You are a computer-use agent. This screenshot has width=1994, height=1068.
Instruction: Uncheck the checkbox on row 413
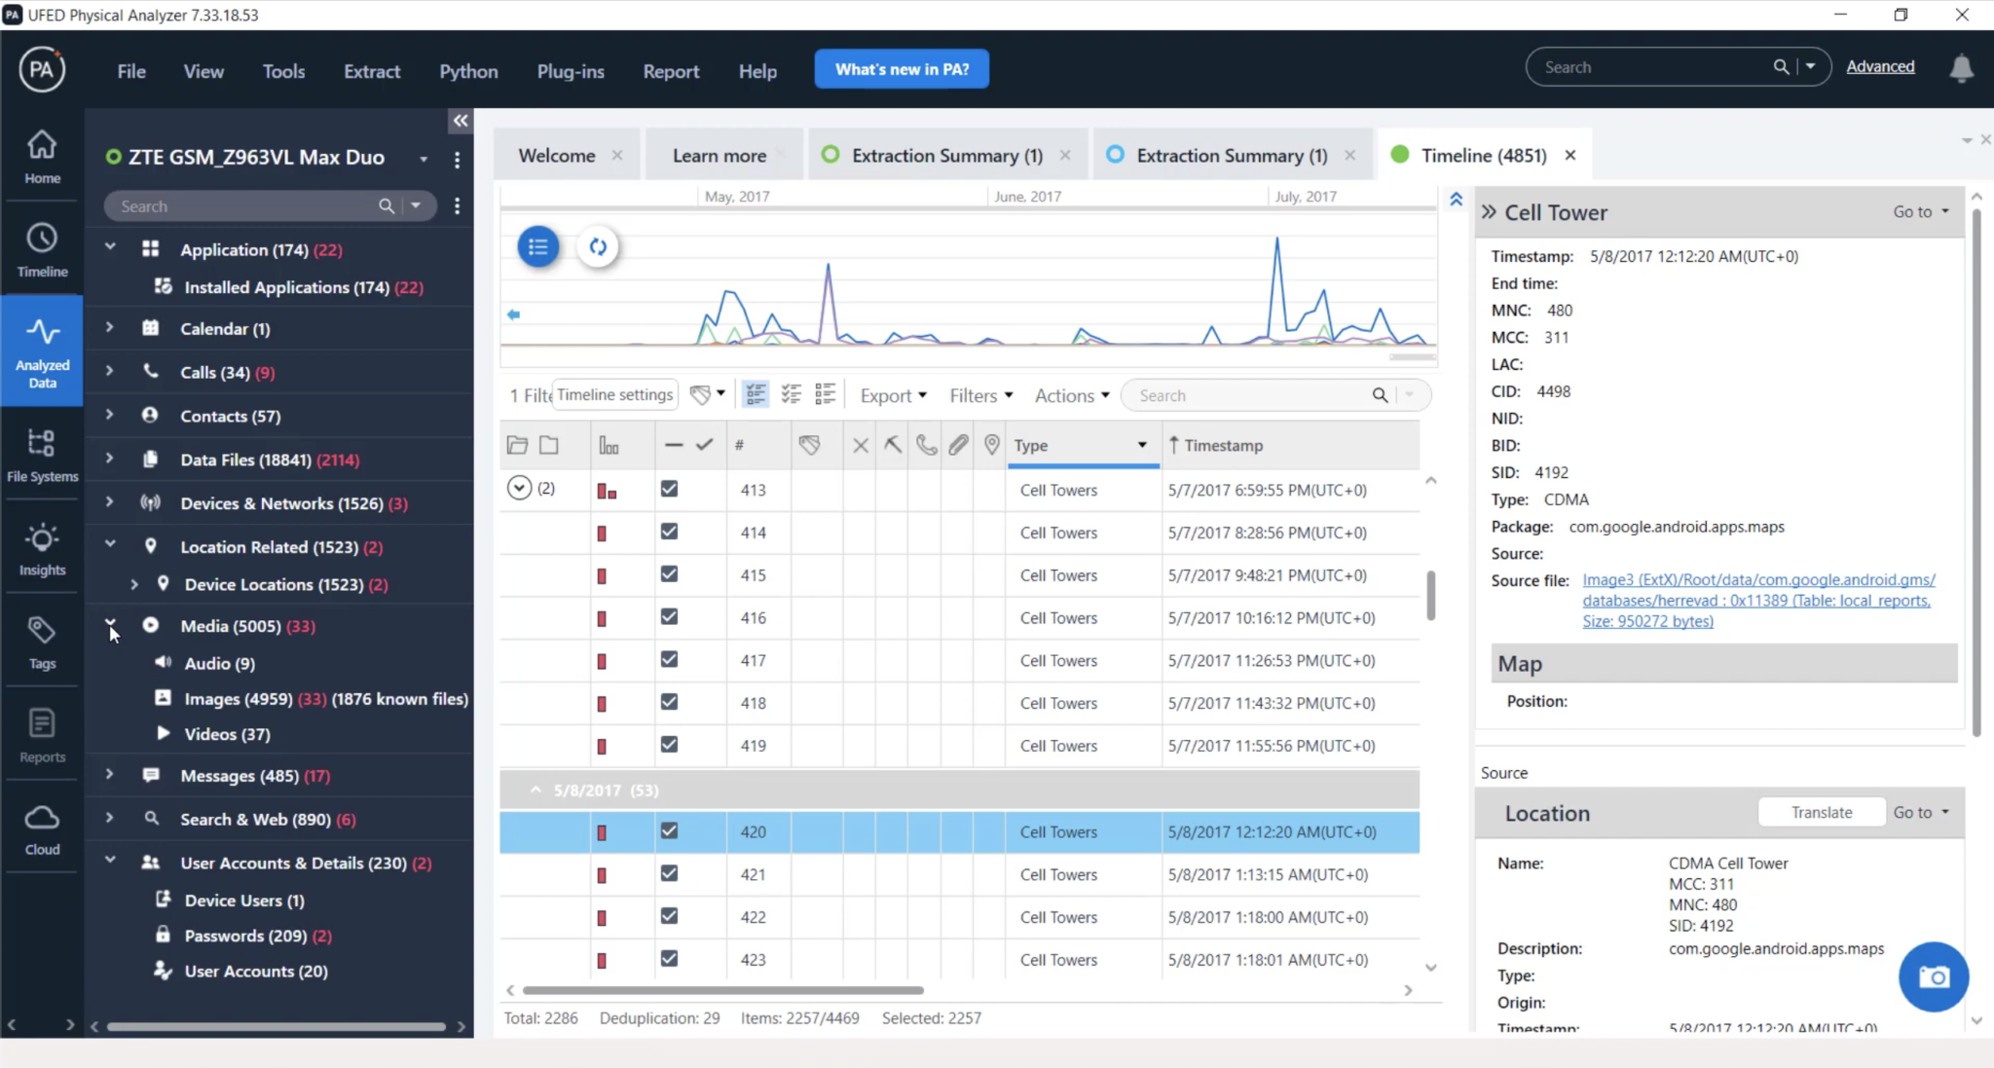click(x=668, y=488)
